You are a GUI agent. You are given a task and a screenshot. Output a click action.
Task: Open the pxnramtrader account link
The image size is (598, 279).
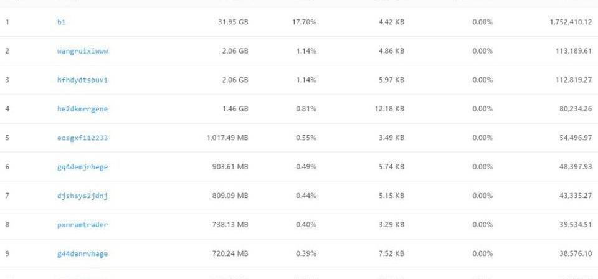coord(82,225)
